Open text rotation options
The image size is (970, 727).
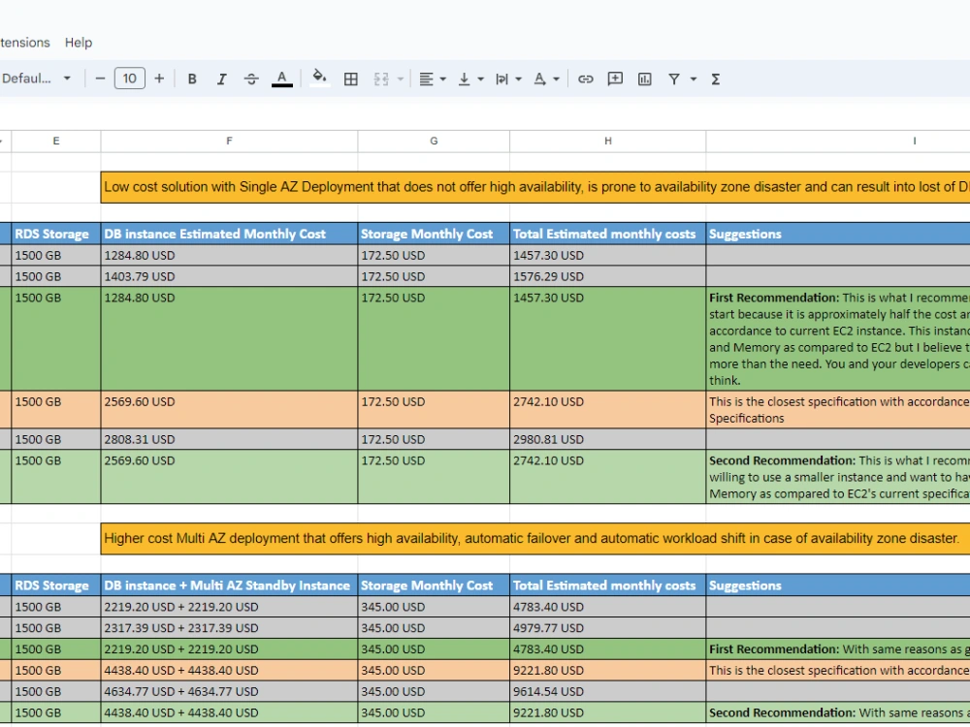point(546,79)
